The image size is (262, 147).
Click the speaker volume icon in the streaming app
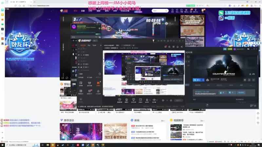pyautogui.click(x=154, y=100)
